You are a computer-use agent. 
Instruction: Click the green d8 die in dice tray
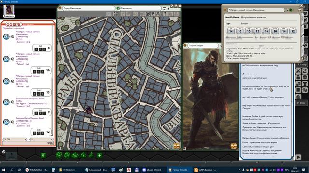pos(84,155)
